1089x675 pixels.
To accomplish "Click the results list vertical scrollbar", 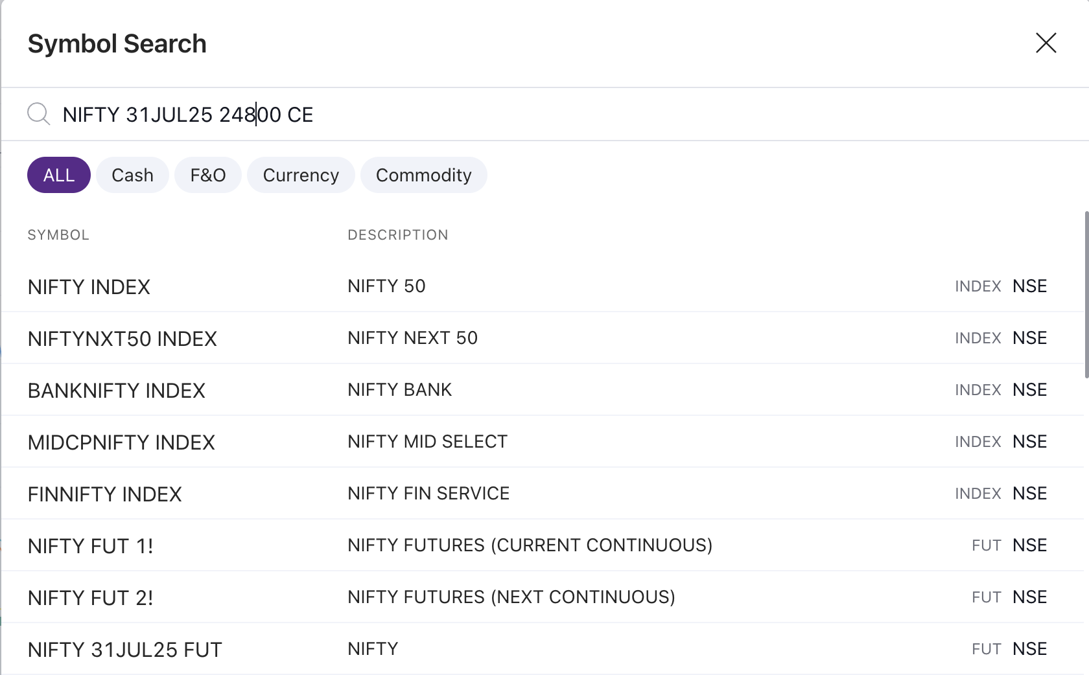I will (1086, 295).
